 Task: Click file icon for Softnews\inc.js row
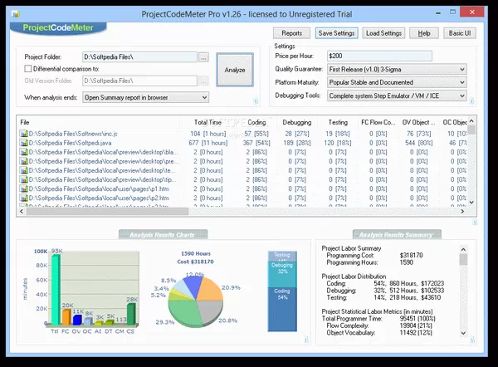pyautogui.click(x=24, y=134)
